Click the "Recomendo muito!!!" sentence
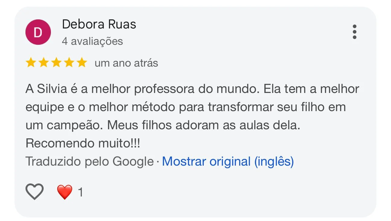The image size is (391, 221). (83, 143)
